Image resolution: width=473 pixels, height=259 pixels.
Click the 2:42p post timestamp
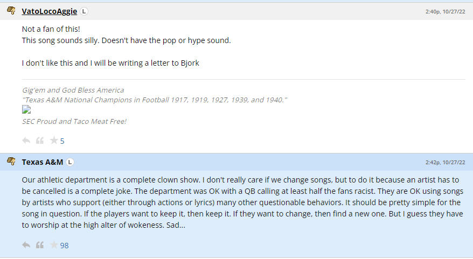[x=445, y=162]
